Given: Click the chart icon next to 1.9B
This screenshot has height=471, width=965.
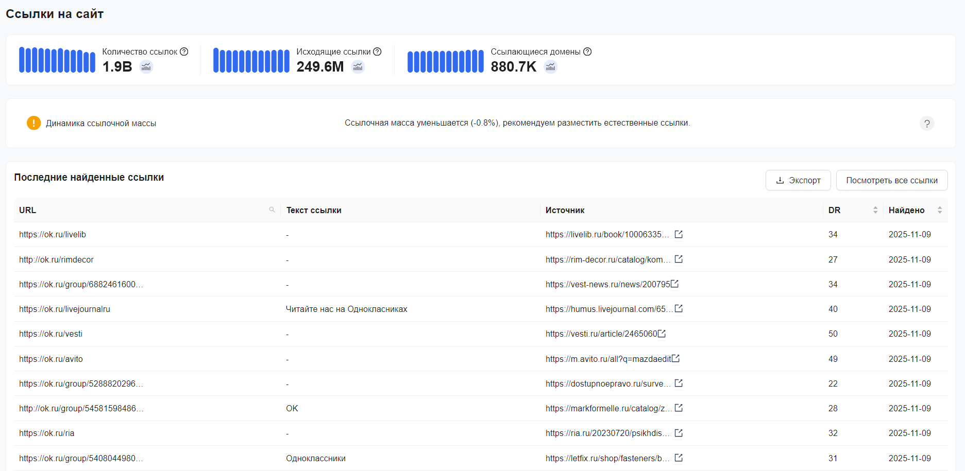Looking at the screenshot, I should click(x=146, y=67).
